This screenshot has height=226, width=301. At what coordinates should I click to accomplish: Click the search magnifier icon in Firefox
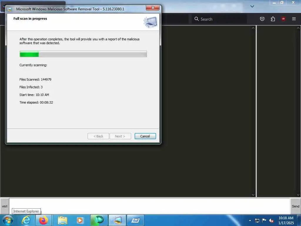(196, 19)
